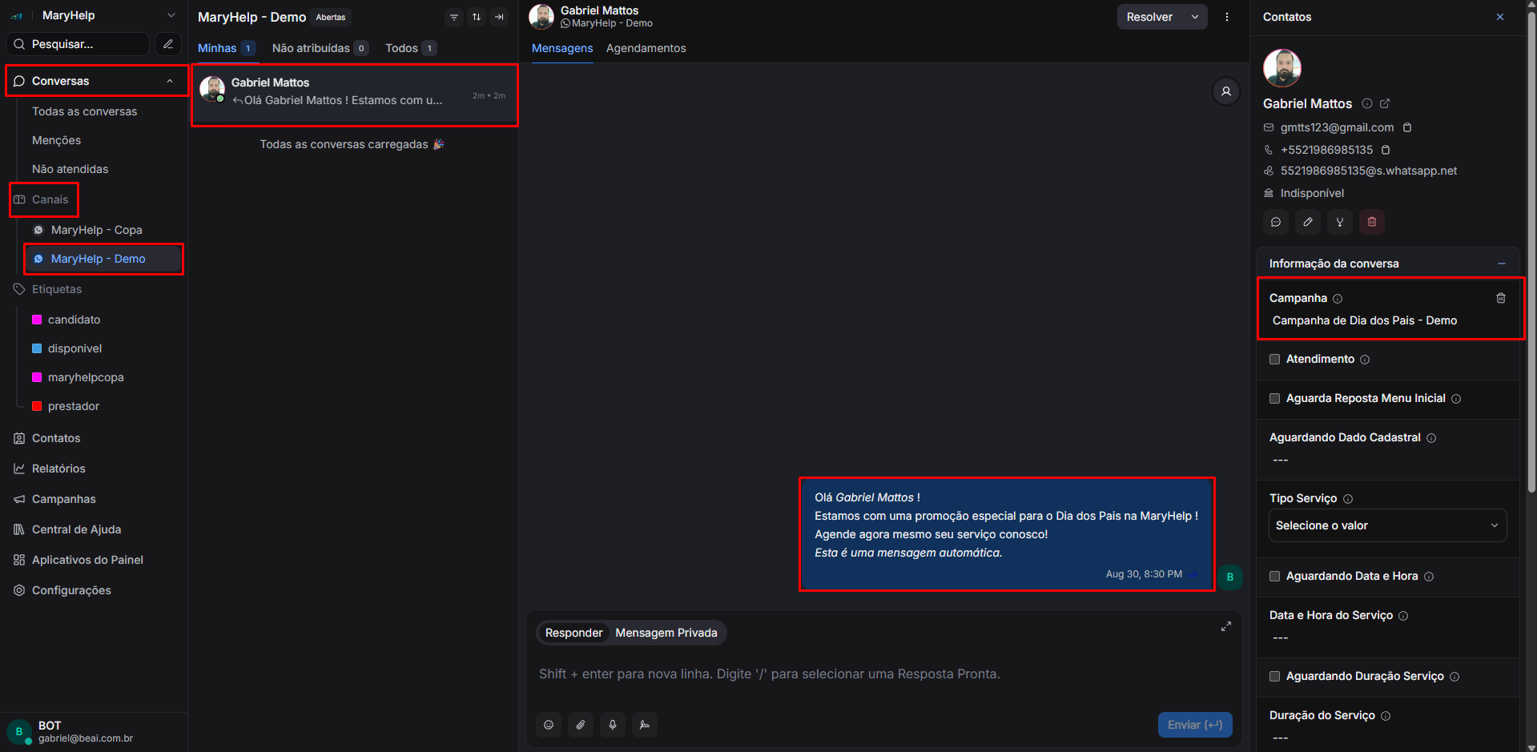1537x752 pixels.
Task: Check the Aguarda Reposta Menu Inicial box
Action: click(1275, 399)
